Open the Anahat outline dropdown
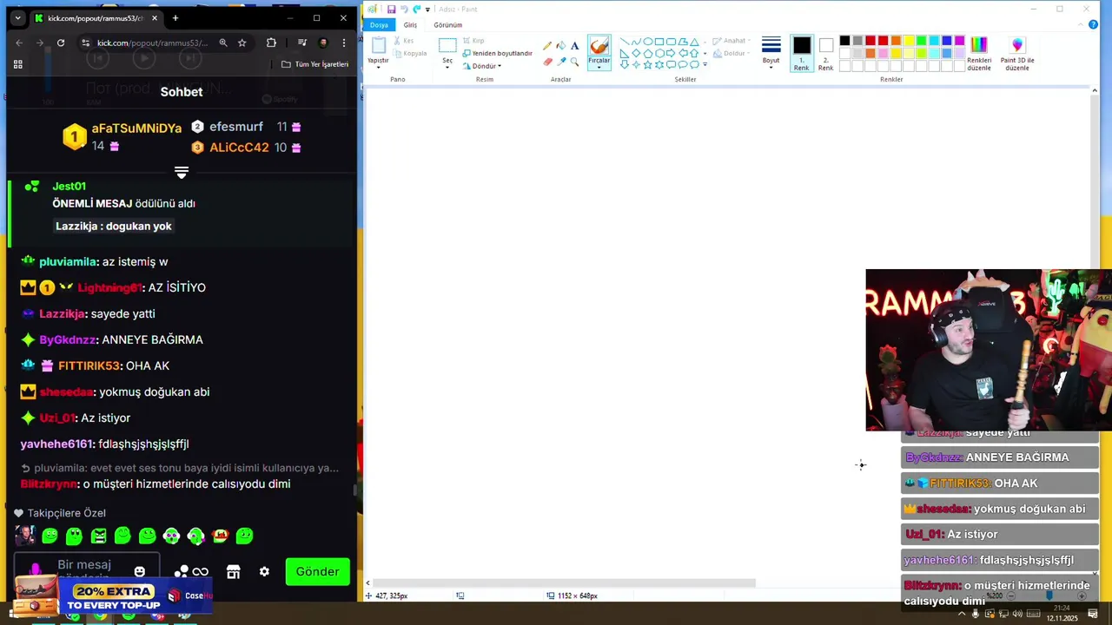Image resolution: width=1112 pixels, height=625 pixels. pos(732,41)
